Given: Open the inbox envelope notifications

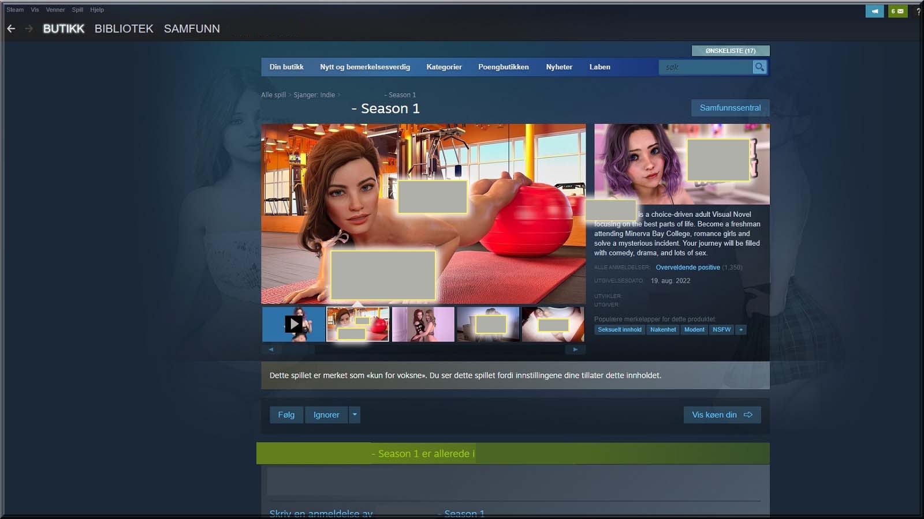Looking at the screenshot, I should 897,11.
